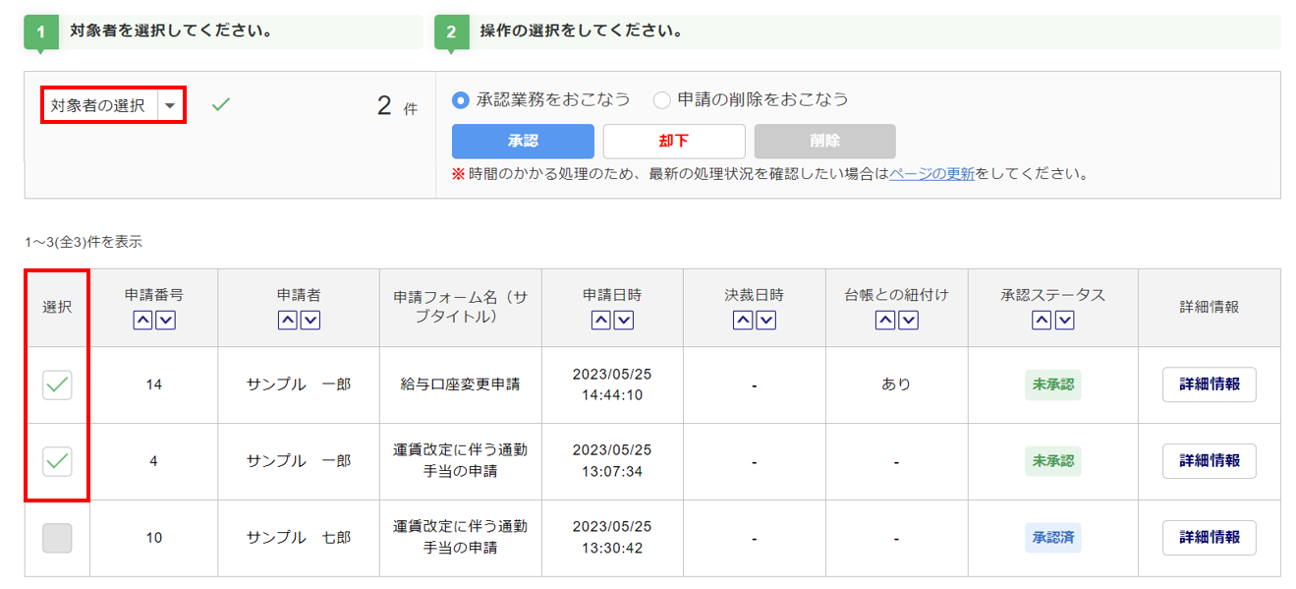Click the disabled checkbox for application 10

pos(57,538)
